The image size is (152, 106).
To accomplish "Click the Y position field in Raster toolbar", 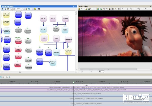I will click(133, 9).
